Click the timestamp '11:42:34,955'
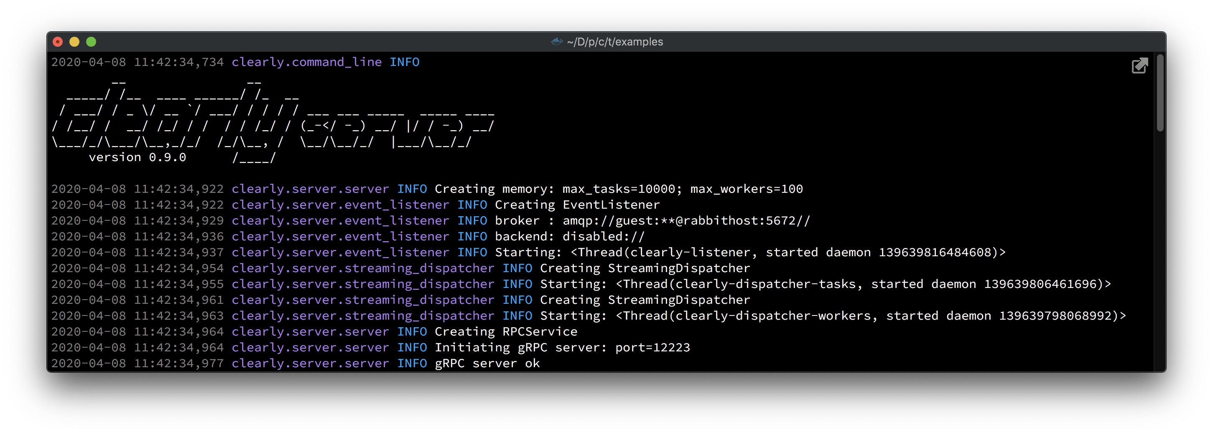Viewport: 1213px width, 434px height. (x=178, y=284)
